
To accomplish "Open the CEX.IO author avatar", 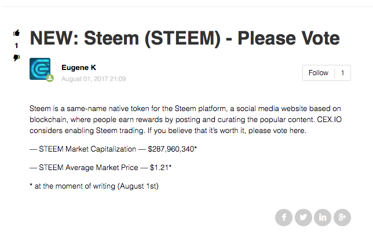I will click(x=40, y=69).
